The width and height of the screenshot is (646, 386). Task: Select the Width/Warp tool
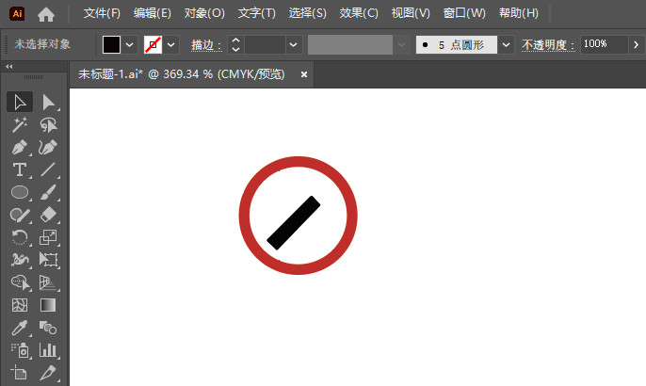coord(20,260)
